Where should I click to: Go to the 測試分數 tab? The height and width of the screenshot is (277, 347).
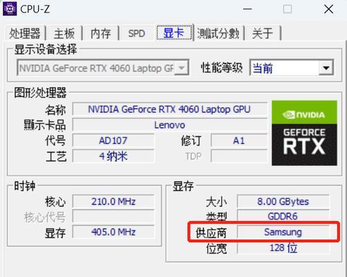point(218,33)
